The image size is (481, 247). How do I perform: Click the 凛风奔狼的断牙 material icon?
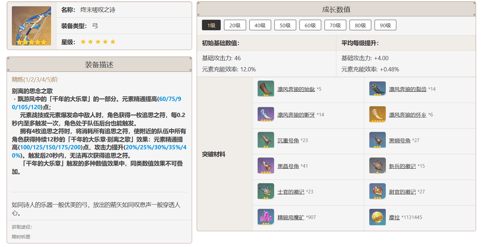pyautogui.click(x=266, y=114)
